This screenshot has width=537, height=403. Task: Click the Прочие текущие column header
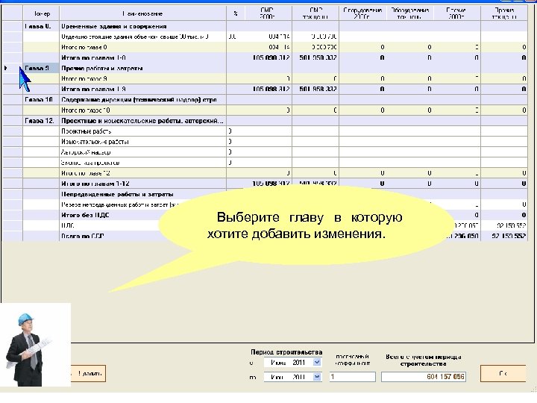(504, 13)
